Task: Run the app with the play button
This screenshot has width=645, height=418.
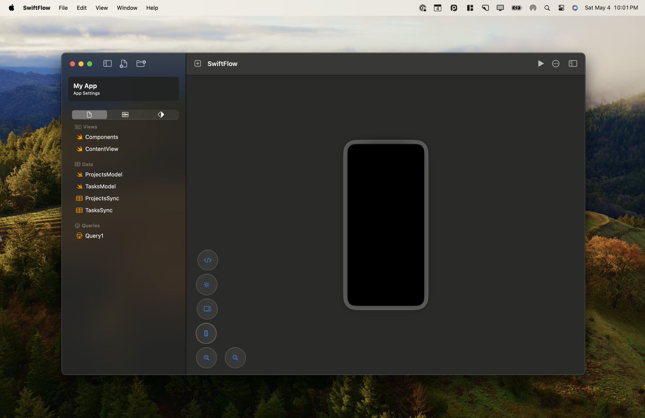Action: click(541, 63)
